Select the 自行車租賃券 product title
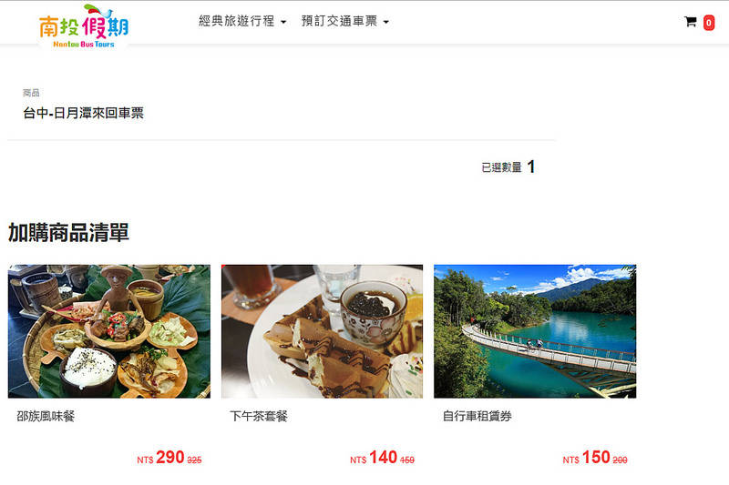 [x=477, y=417]
